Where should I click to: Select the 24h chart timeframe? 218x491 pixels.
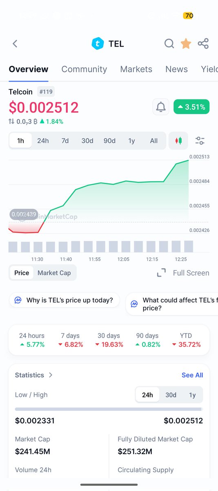[43, 141]
